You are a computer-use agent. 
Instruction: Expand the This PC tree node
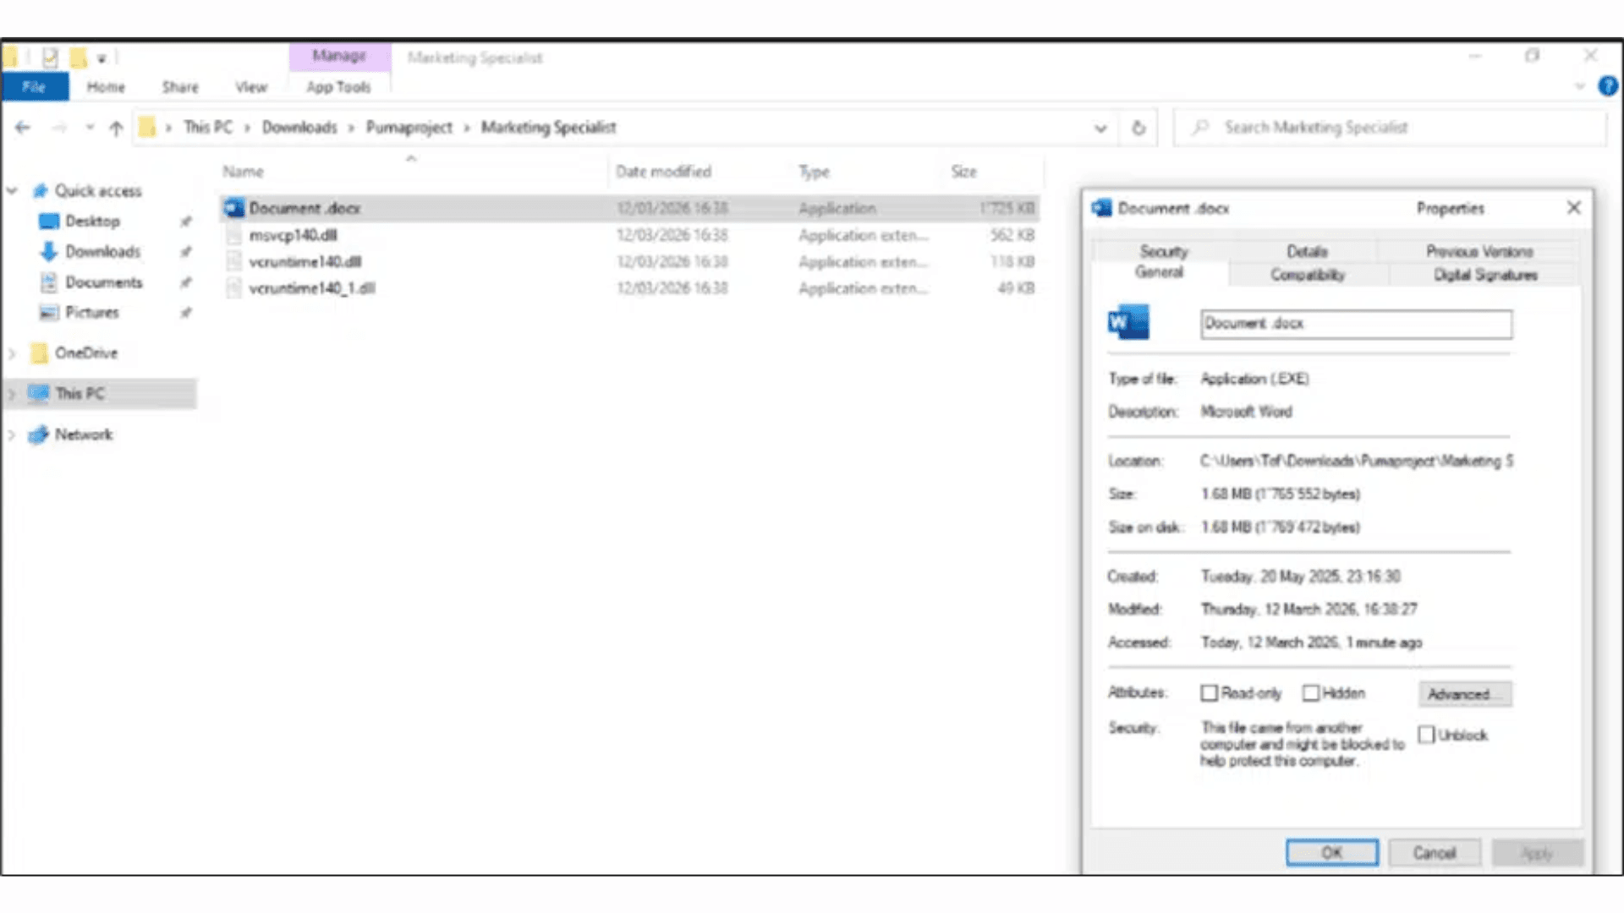pos(12,393)
